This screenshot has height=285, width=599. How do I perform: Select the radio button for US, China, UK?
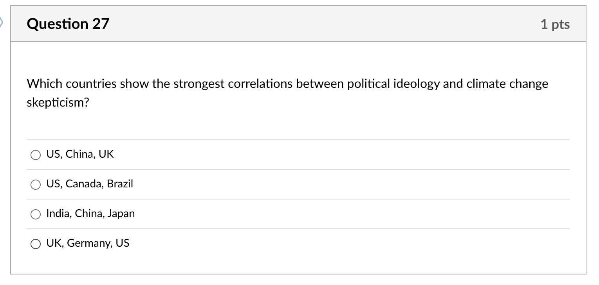36,155
